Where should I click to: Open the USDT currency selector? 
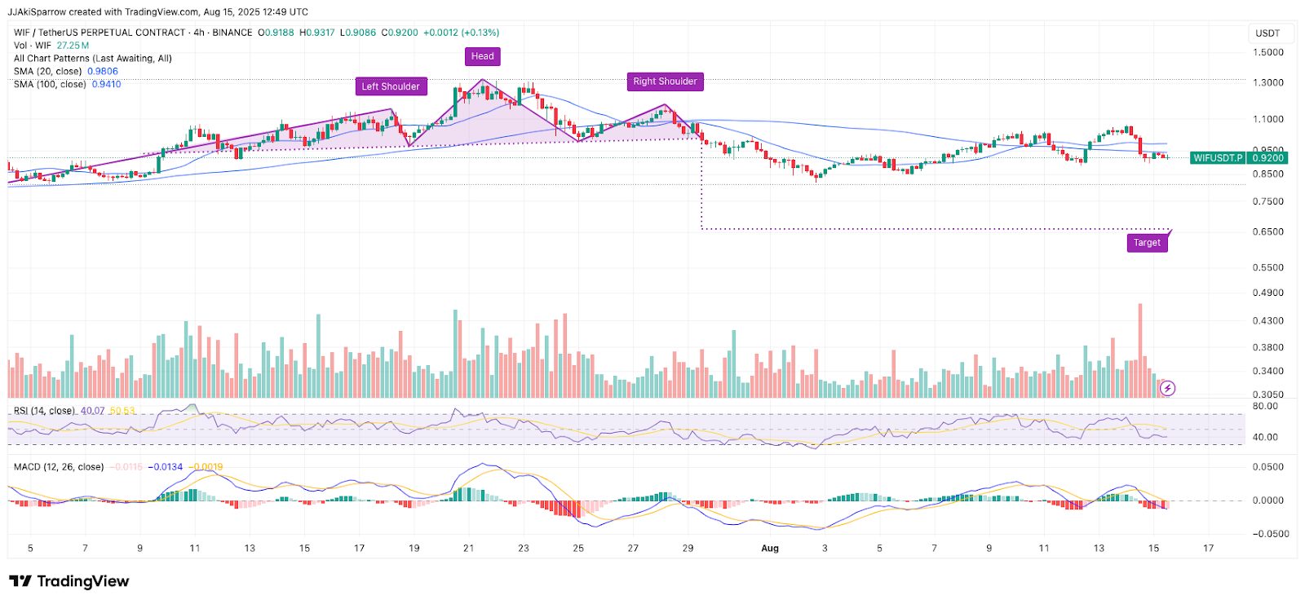[1267, 33]
